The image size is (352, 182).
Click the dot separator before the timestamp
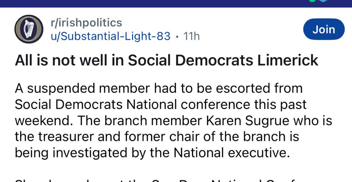tap(177, 36)
